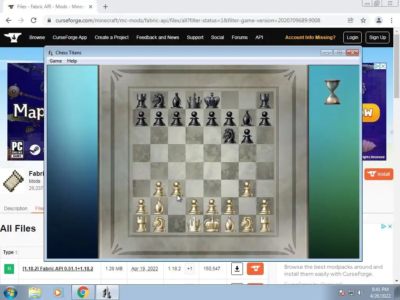Open the Game menu in Chess Titans

55,61
